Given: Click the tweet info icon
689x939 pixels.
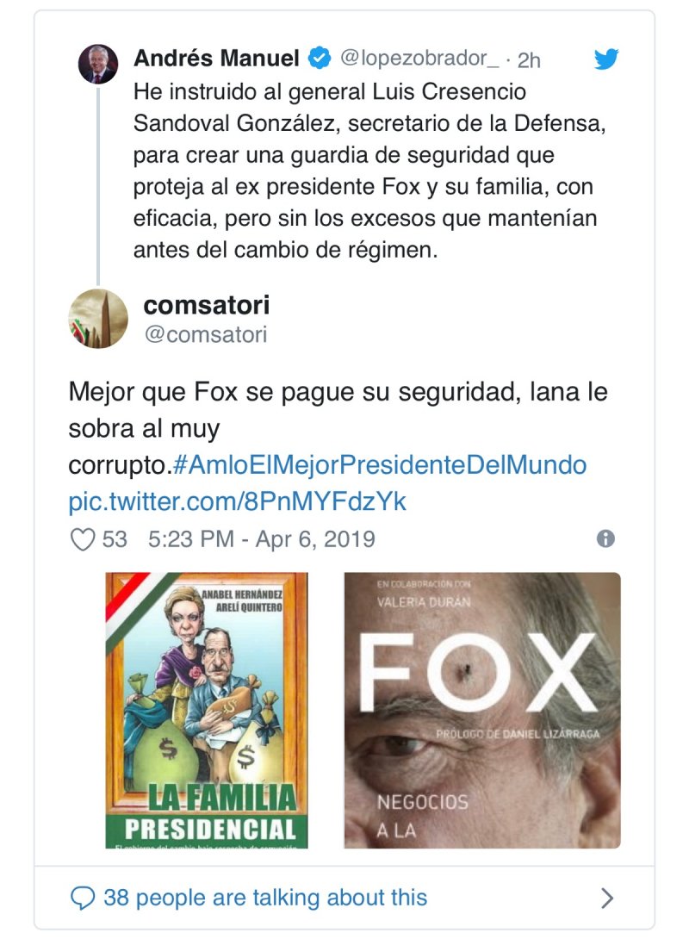Looking at the screenshot, I should pos(605,539).
